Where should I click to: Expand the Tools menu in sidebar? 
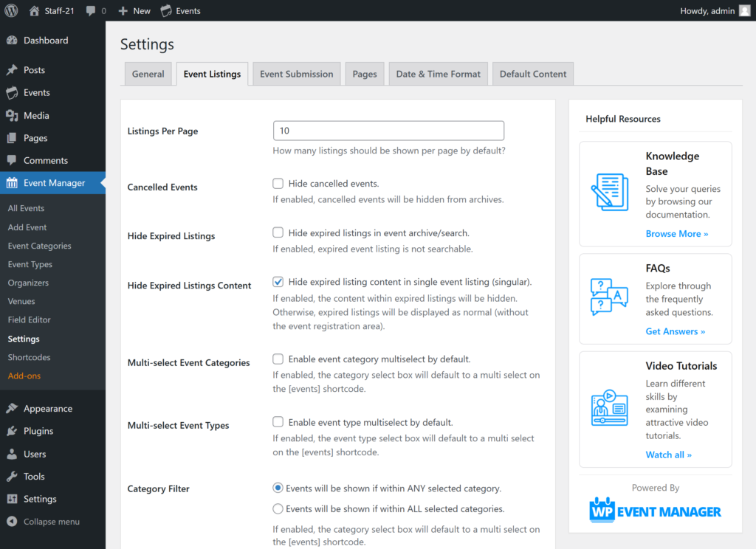[x=34, y=477]
